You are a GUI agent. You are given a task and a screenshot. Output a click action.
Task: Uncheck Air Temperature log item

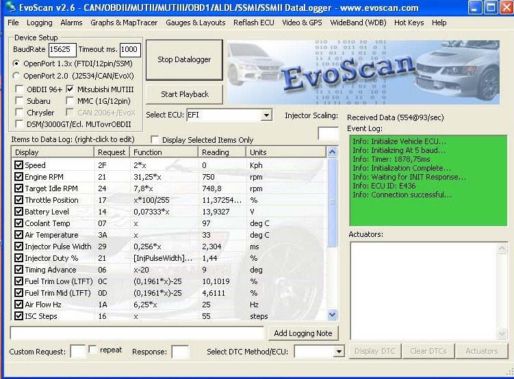point(18,234)
